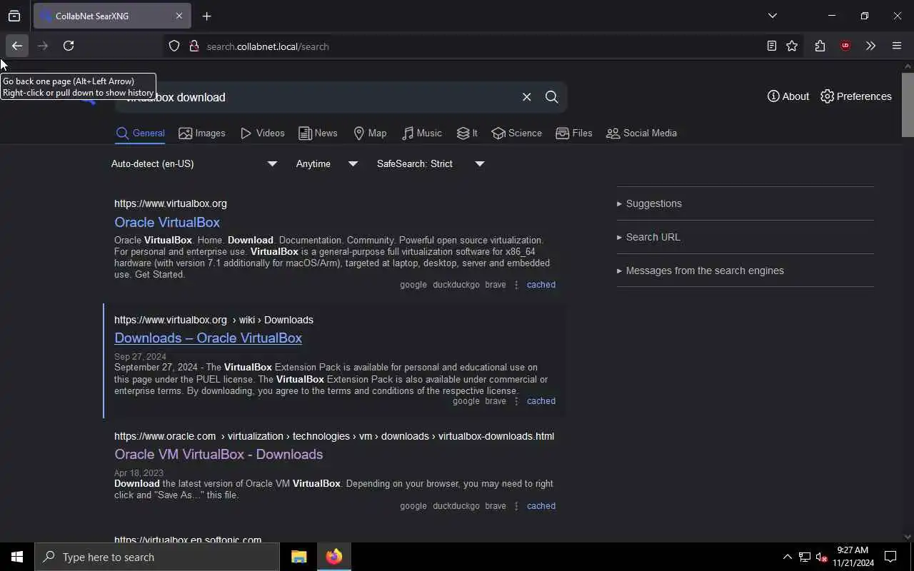Screen dimensions: 914x571
Task: Clear the search query field
Action: (x=527, y=97)
